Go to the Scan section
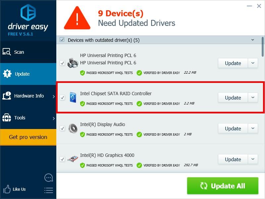This screenshot has width=265, height=199. 28,52
